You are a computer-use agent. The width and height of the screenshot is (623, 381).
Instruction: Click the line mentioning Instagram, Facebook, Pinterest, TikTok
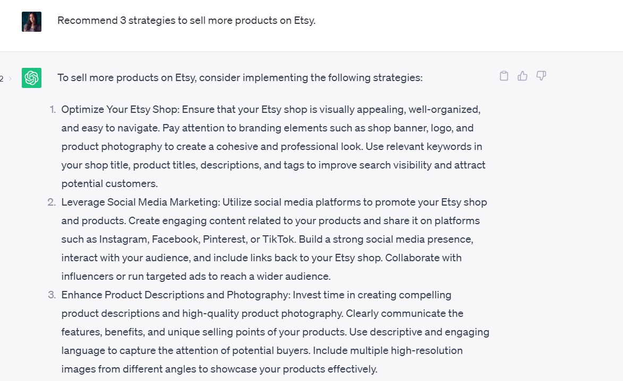(267, 240)
